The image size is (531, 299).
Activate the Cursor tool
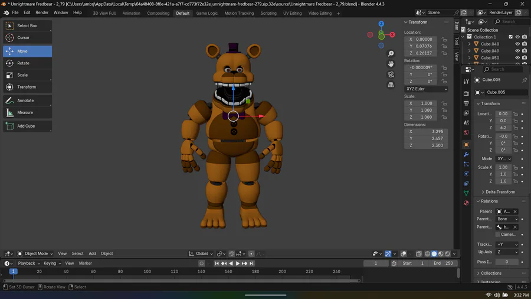(27, 38)
